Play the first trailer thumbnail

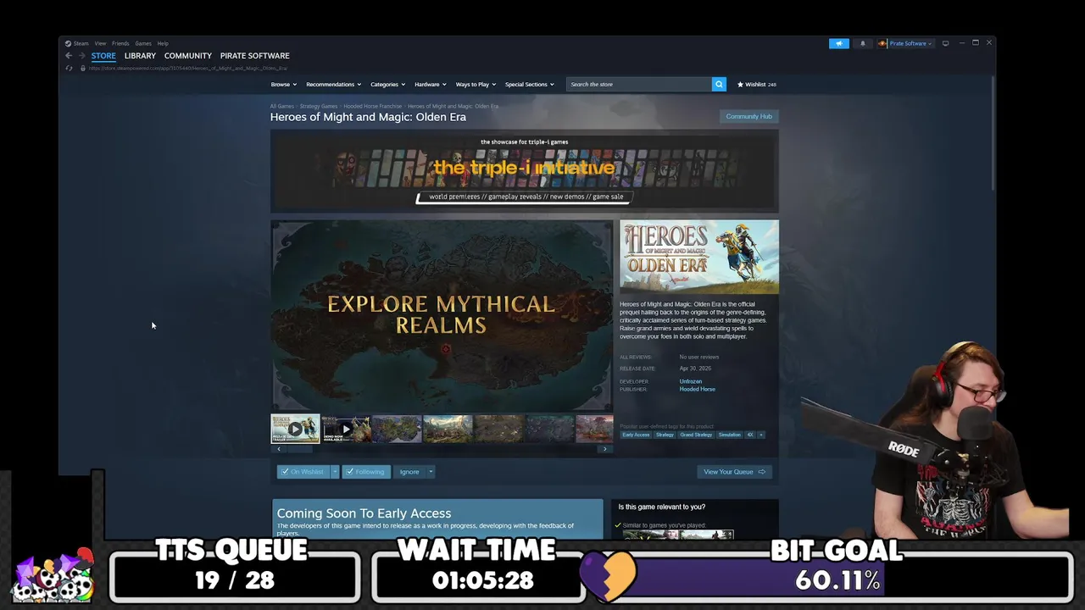click(295, 429)
